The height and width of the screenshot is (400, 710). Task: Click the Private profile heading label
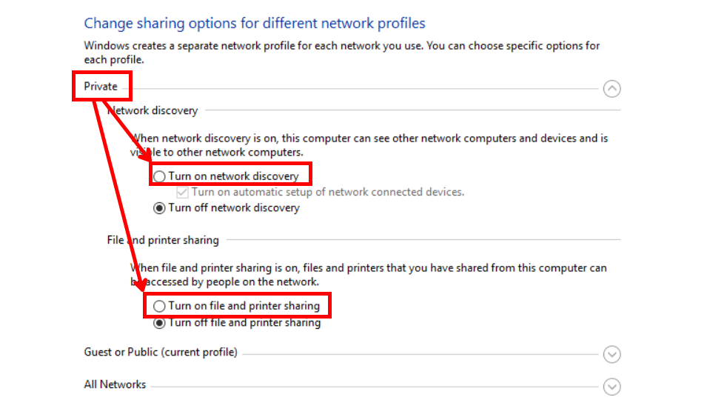101,86
